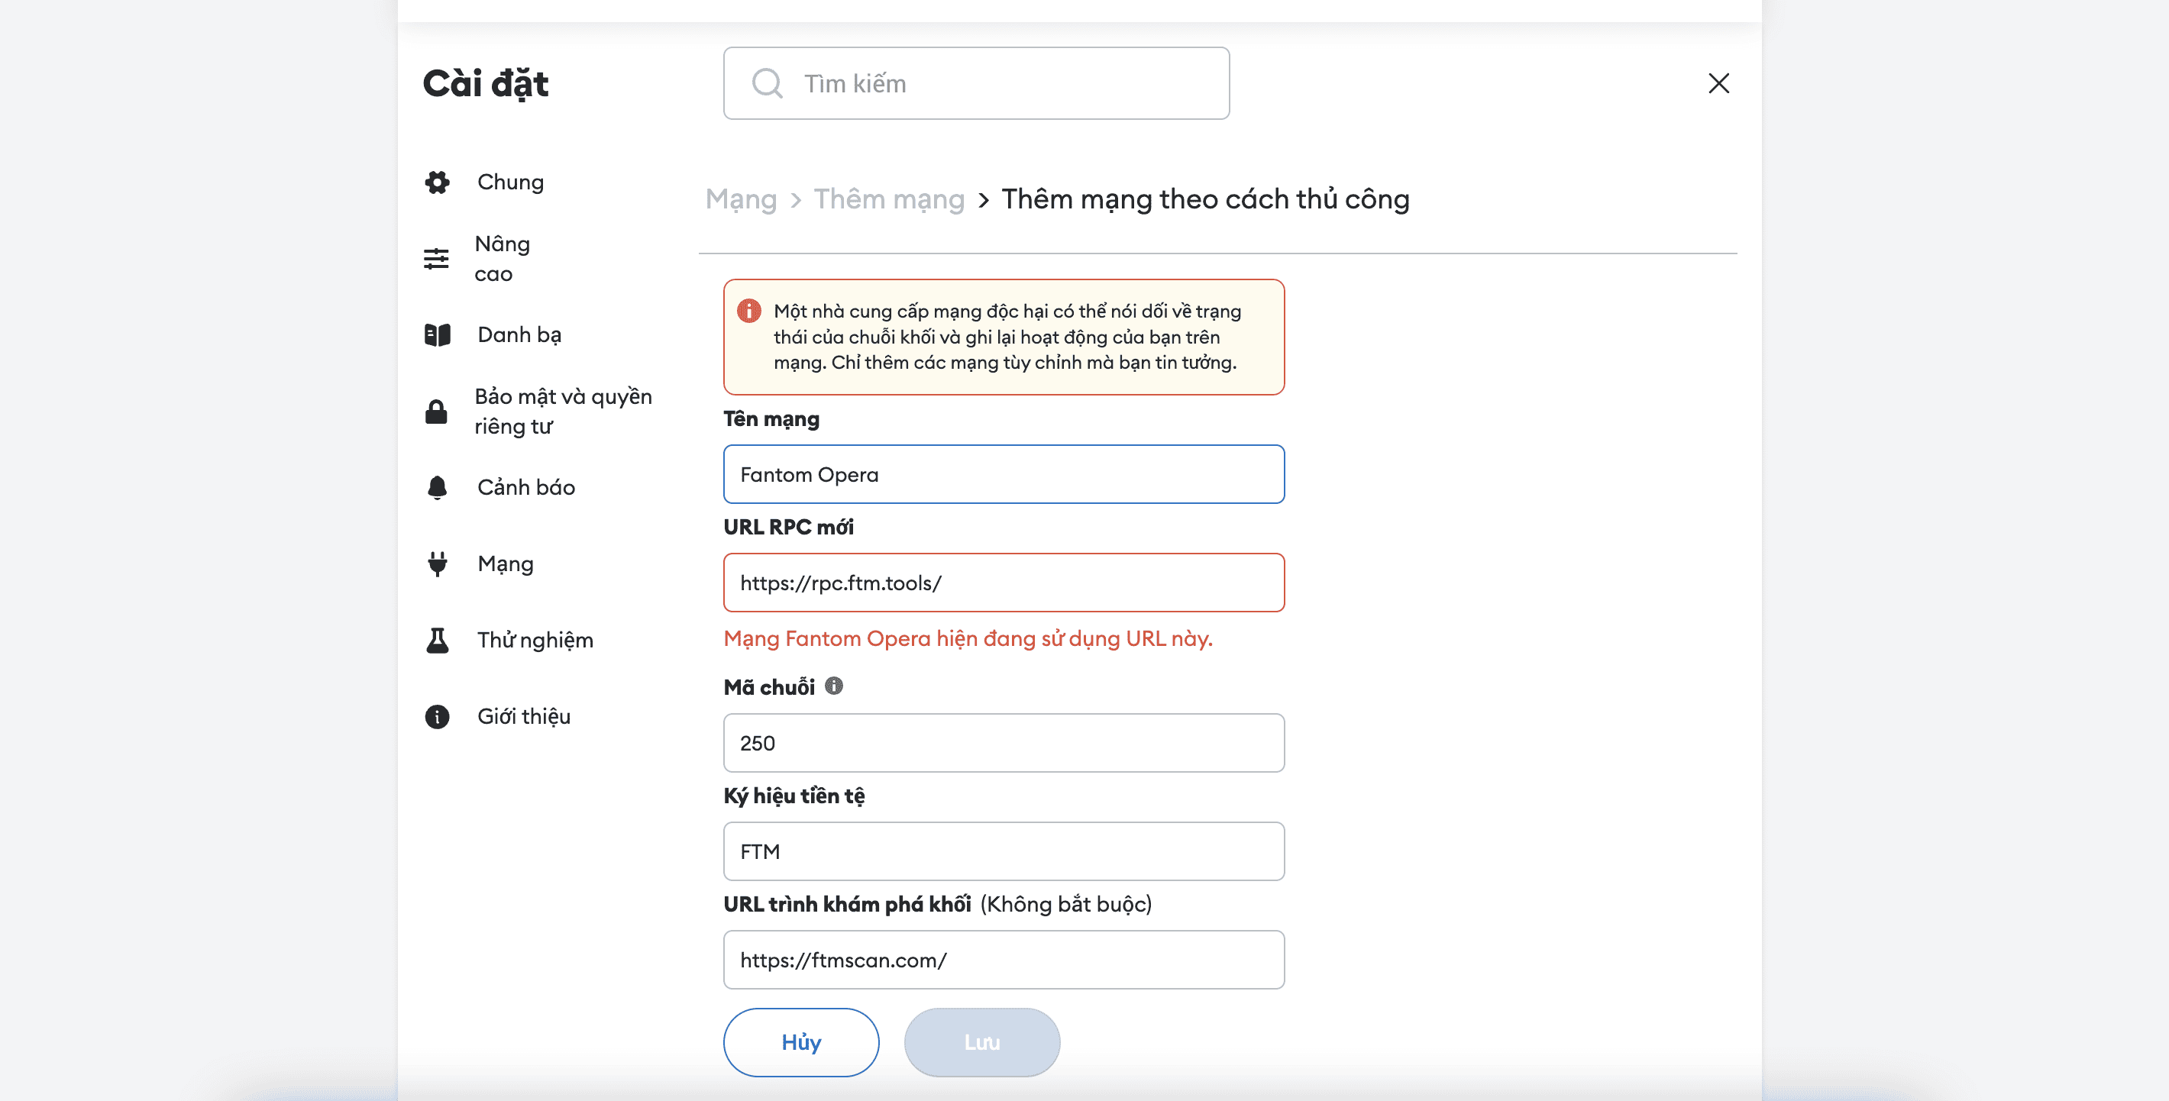Click the gear icon next to Chung
Image resolution: width=2169 pixels, height=1101 pixels.
pyautogui.click(x=437, y=182)
